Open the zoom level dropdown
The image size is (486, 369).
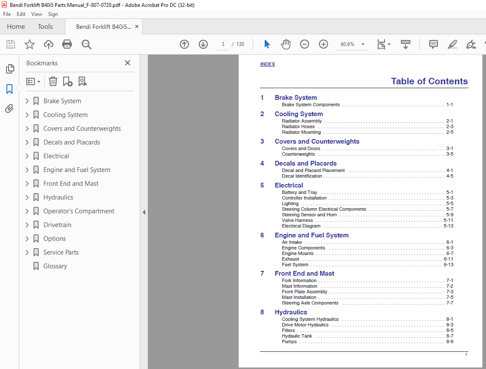(x=363, y=44)
